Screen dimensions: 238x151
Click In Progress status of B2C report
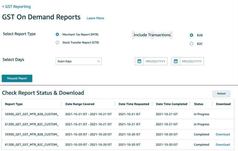(x=201, y=124)
